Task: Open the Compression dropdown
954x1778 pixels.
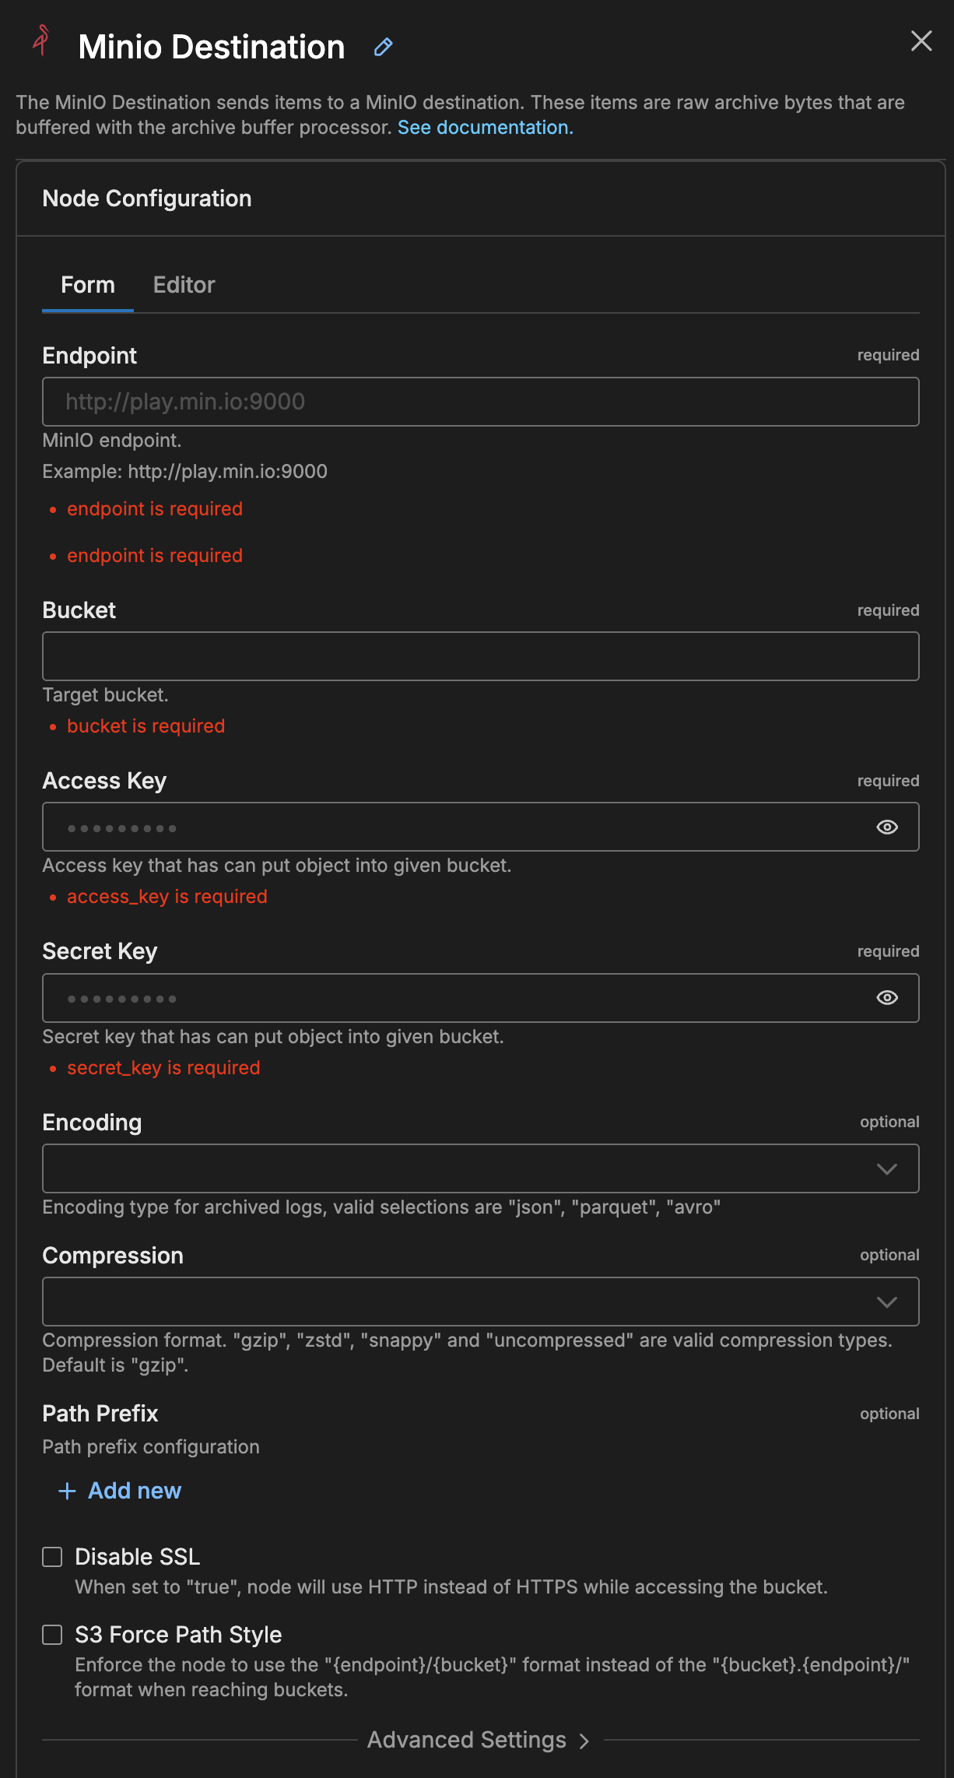Action: (x=459, y=1302)
